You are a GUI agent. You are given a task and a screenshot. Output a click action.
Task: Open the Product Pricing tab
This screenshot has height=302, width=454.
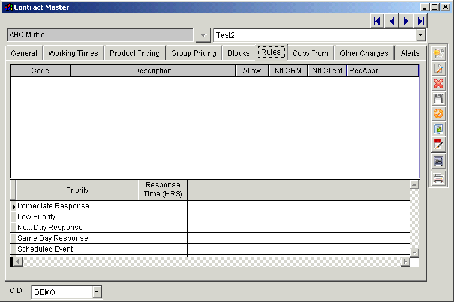[x=135, y=53]
